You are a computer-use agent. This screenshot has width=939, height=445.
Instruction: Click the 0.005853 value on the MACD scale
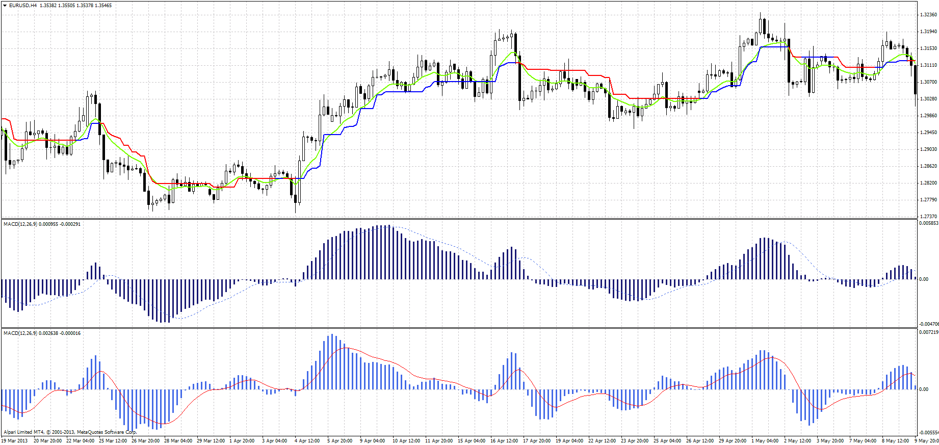[x=929, y=223]
